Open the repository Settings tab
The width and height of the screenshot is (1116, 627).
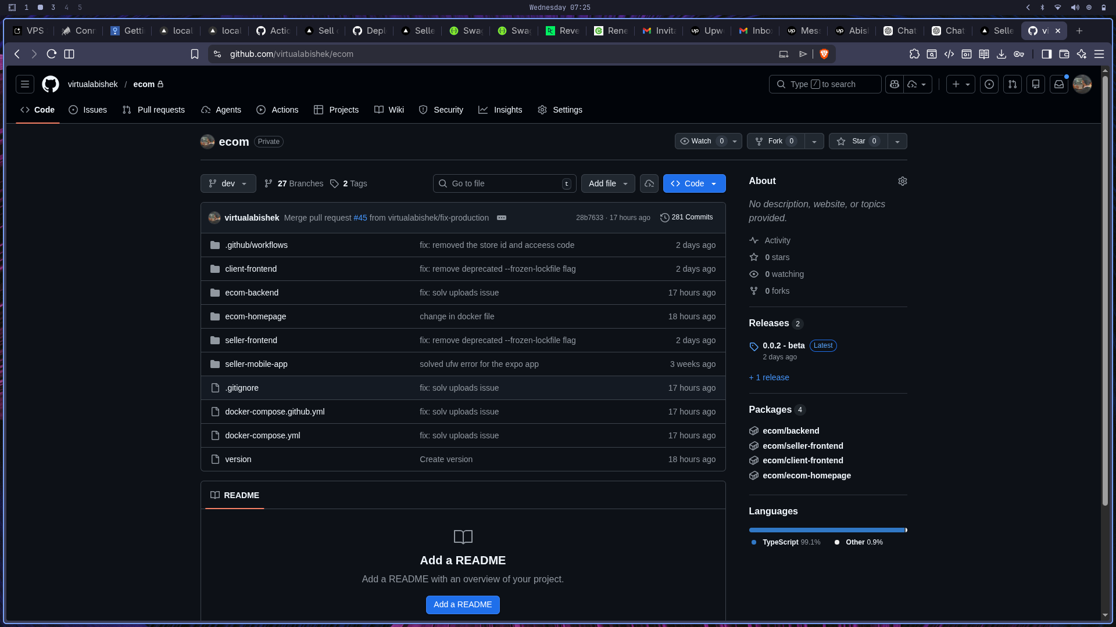(560, 110)
